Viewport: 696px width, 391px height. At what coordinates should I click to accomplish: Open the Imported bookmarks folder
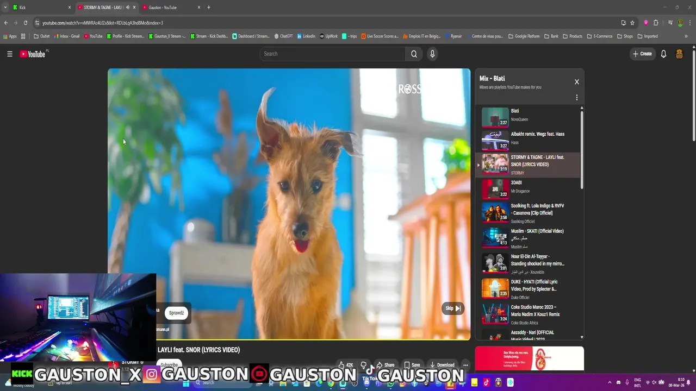pyautogui.click(x=648, y=36)
